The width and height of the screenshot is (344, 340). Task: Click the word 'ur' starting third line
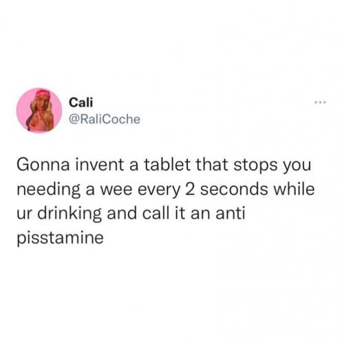point(24,215)
